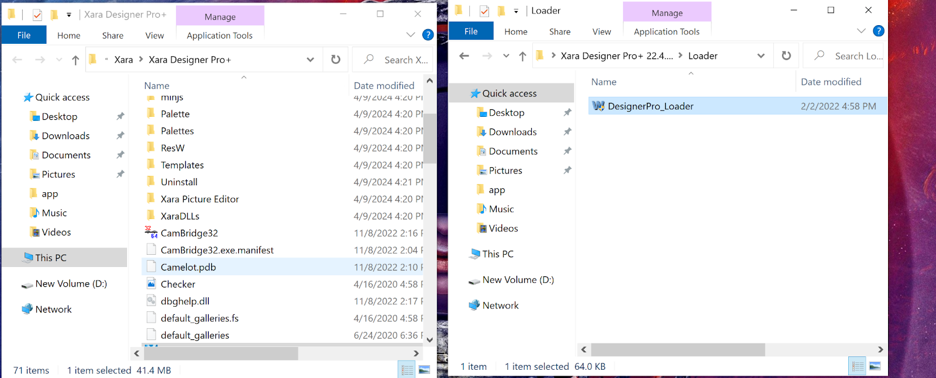Sort by Name column in Xara window
Image resolution: width=936 pixels, height=378 pixels.
coord(157,86)
